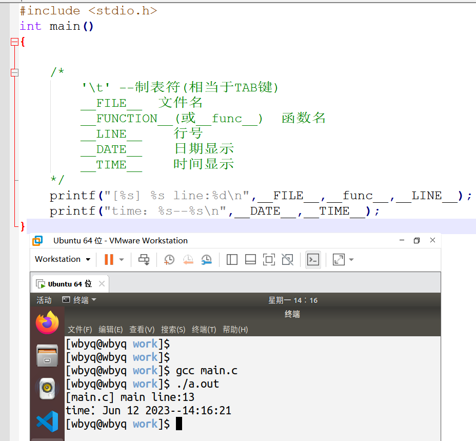Open the 文件(F) terminal menu
Screen dimensions: 476x441
(x=80, y=330)
